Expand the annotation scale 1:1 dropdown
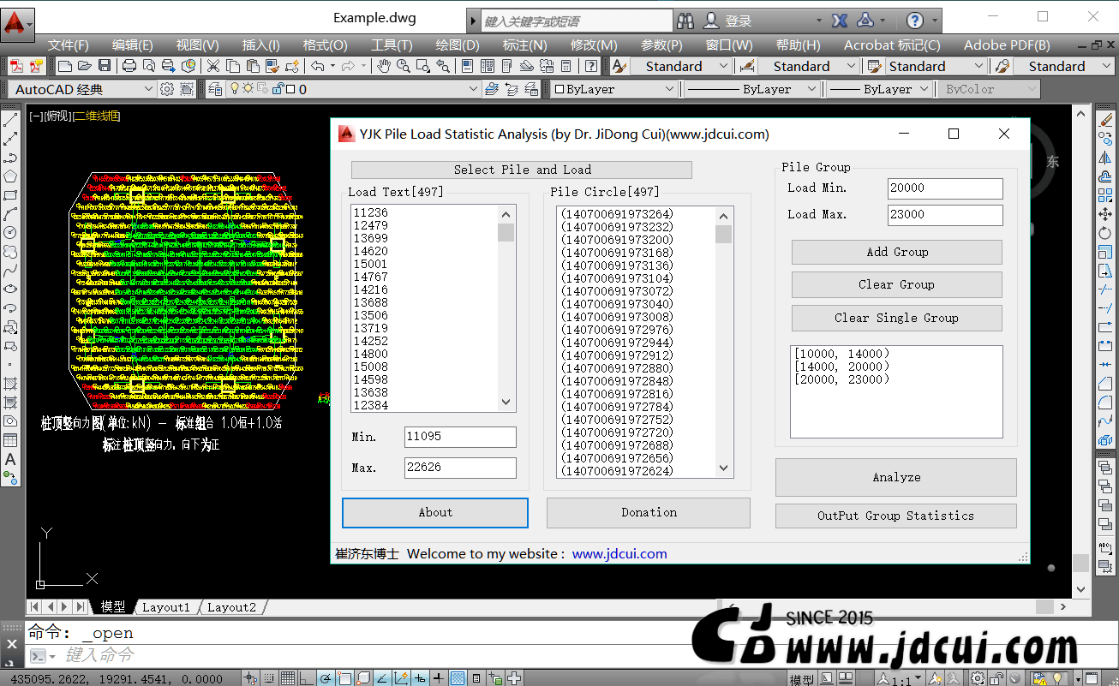 pos(919,679)
